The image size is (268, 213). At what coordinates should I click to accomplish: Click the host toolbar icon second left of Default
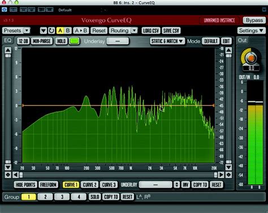(41, 10)
